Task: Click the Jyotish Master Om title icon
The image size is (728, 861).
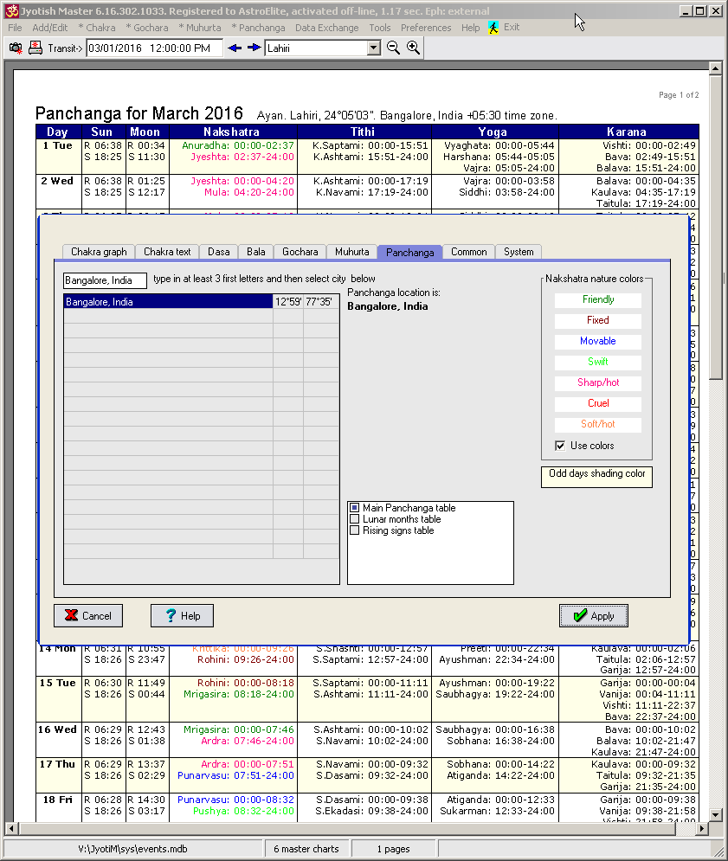Action: (x=11, y=11)
